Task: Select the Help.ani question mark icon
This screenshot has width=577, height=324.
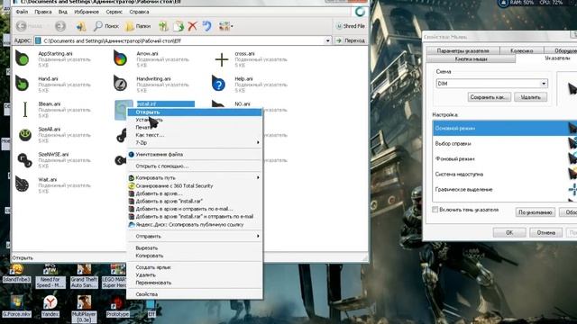Action: coord(218,84)
